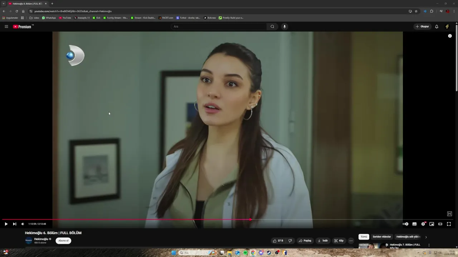The image size is (458, 257).
Task: Click the Ara search field
Action: (219, 26)
